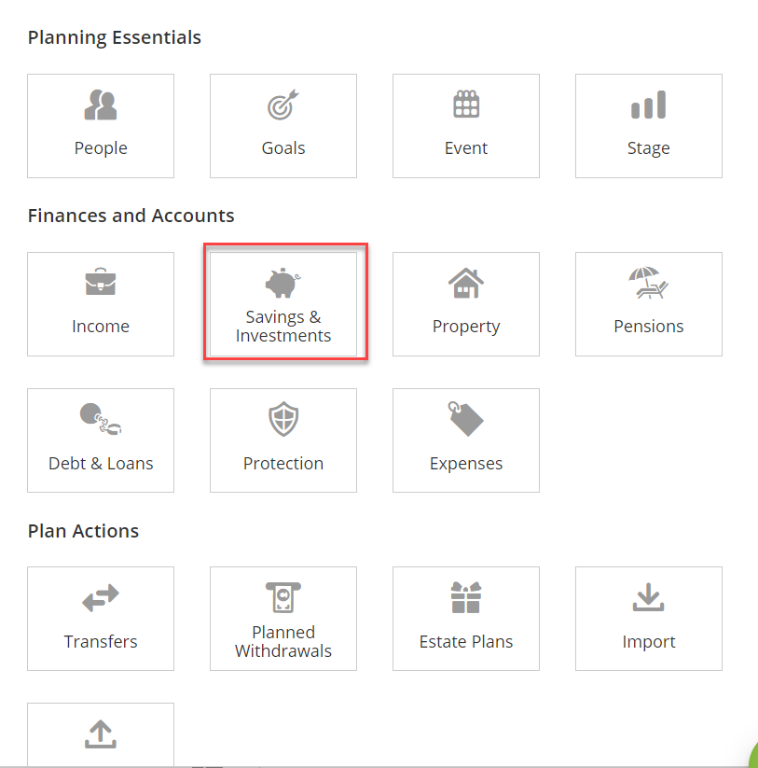Open the Pensions beach chair tile
This screenshot has height=768, width=758.
coord(648,304)
